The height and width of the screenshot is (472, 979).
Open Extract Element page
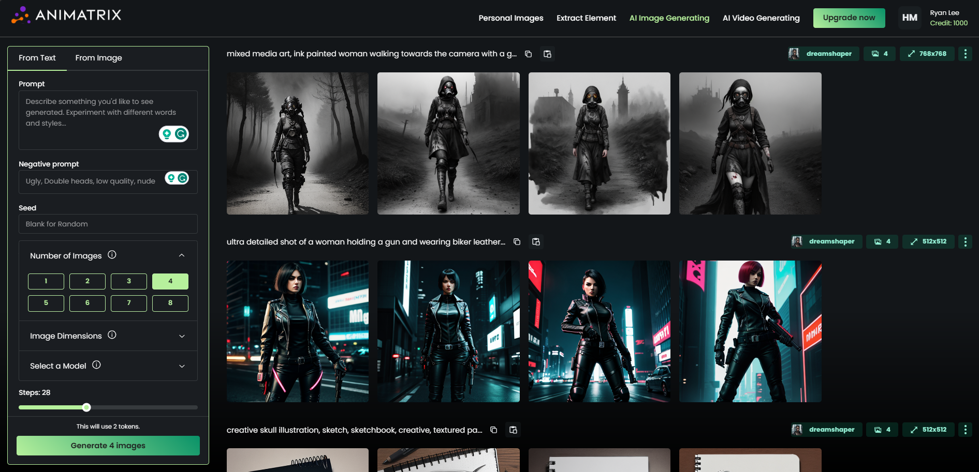(587, 18)
